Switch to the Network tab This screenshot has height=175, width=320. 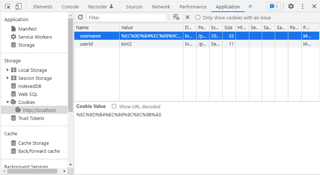pyautogui.click(x=161, y=7)
